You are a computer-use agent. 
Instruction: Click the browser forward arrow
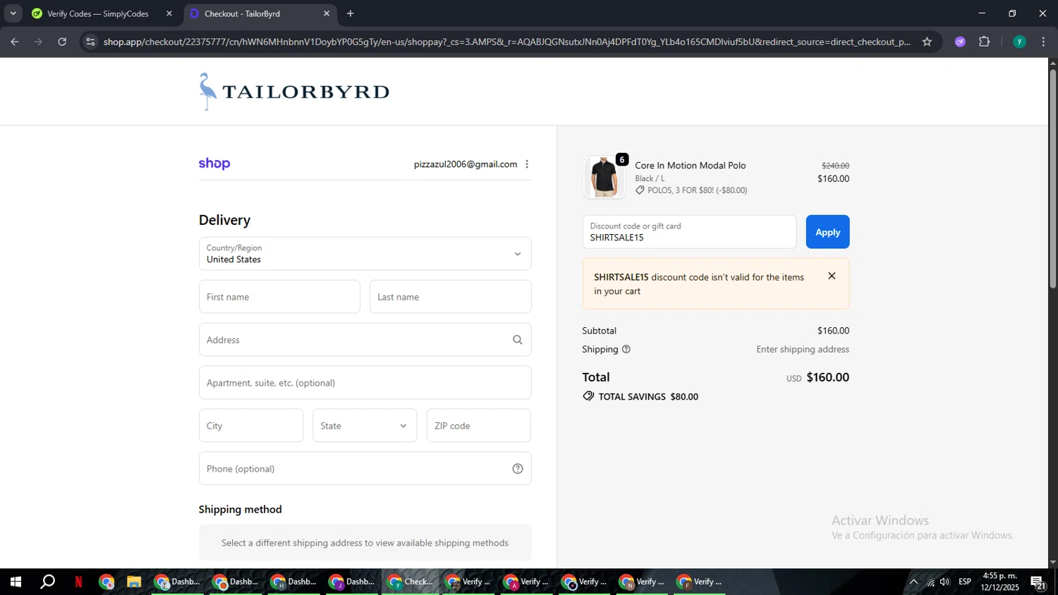point(38,42)
